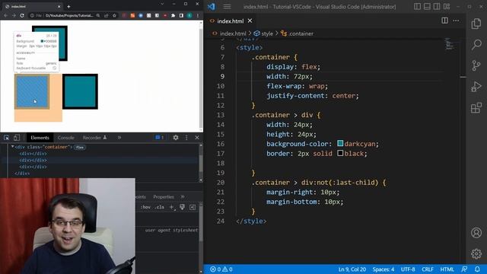The image size is (487, 274).
Task: Click the Chrome address bar URL
Action: point(69,15)
